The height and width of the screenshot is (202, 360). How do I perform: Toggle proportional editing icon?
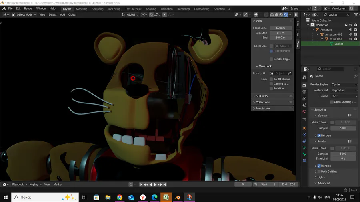pos(164,15)
